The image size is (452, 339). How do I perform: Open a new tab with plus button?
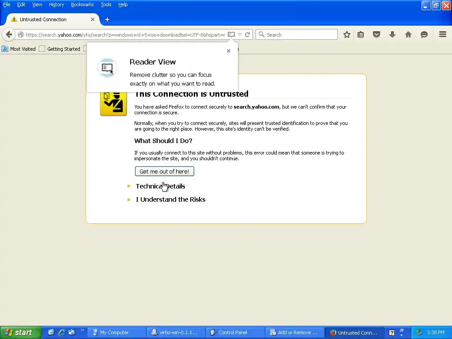click(x=107, y=19)
